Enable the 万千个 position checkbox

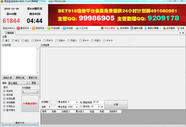(45, 41)
